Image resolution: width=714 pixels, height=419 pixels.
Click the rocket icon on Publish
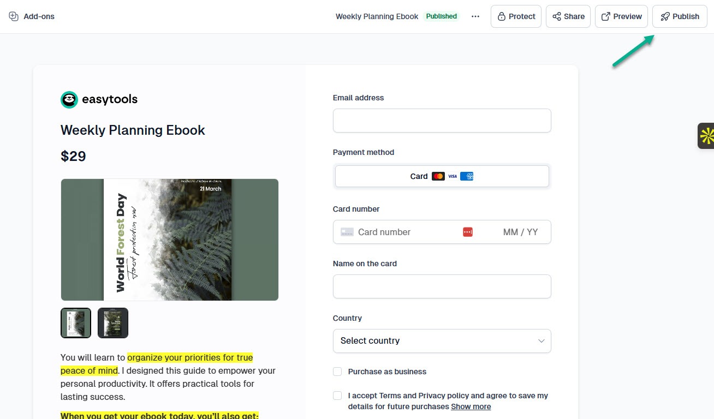tap(666, 16)
